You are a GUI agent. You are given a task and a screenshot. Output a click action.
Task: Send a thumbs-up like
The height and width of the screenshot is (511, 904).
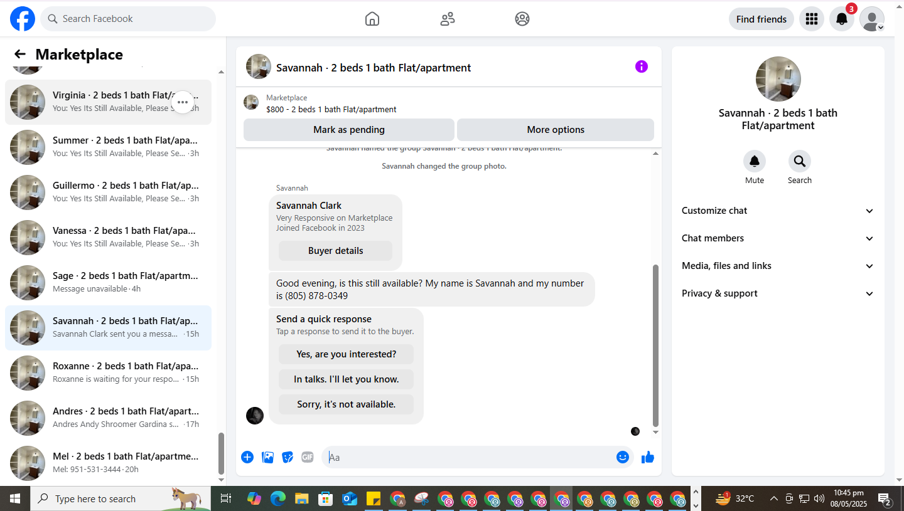click(x=648, y=457)
